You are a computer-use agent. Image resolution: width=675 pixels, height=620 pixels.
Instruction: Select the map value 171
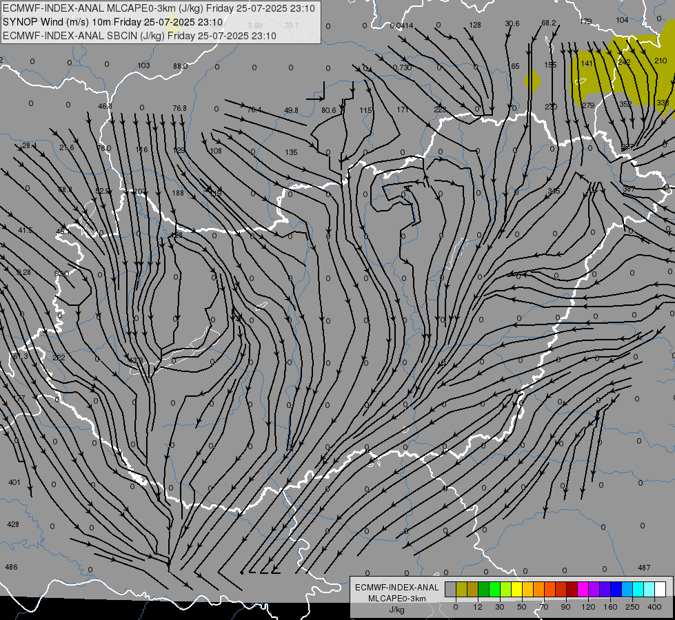[x=403, y=110]
